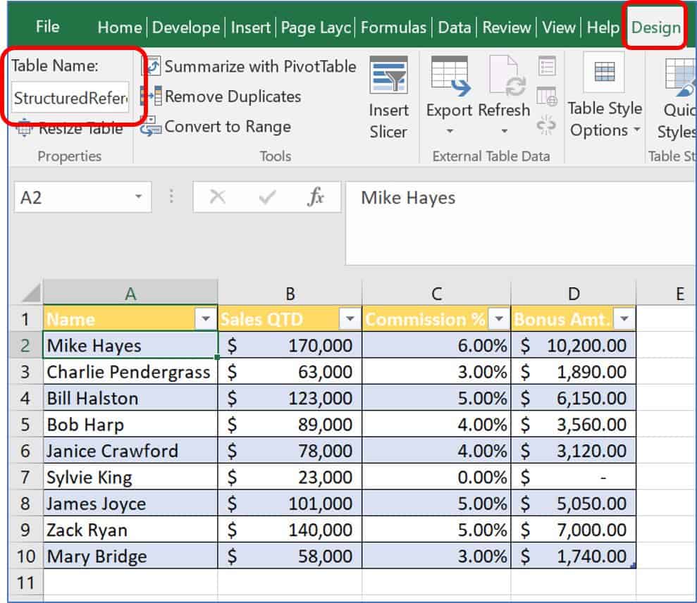The height and width of the screenshot is (603, 697).
Task: Open the Name column filter dropdown
Action: (206, 320)
